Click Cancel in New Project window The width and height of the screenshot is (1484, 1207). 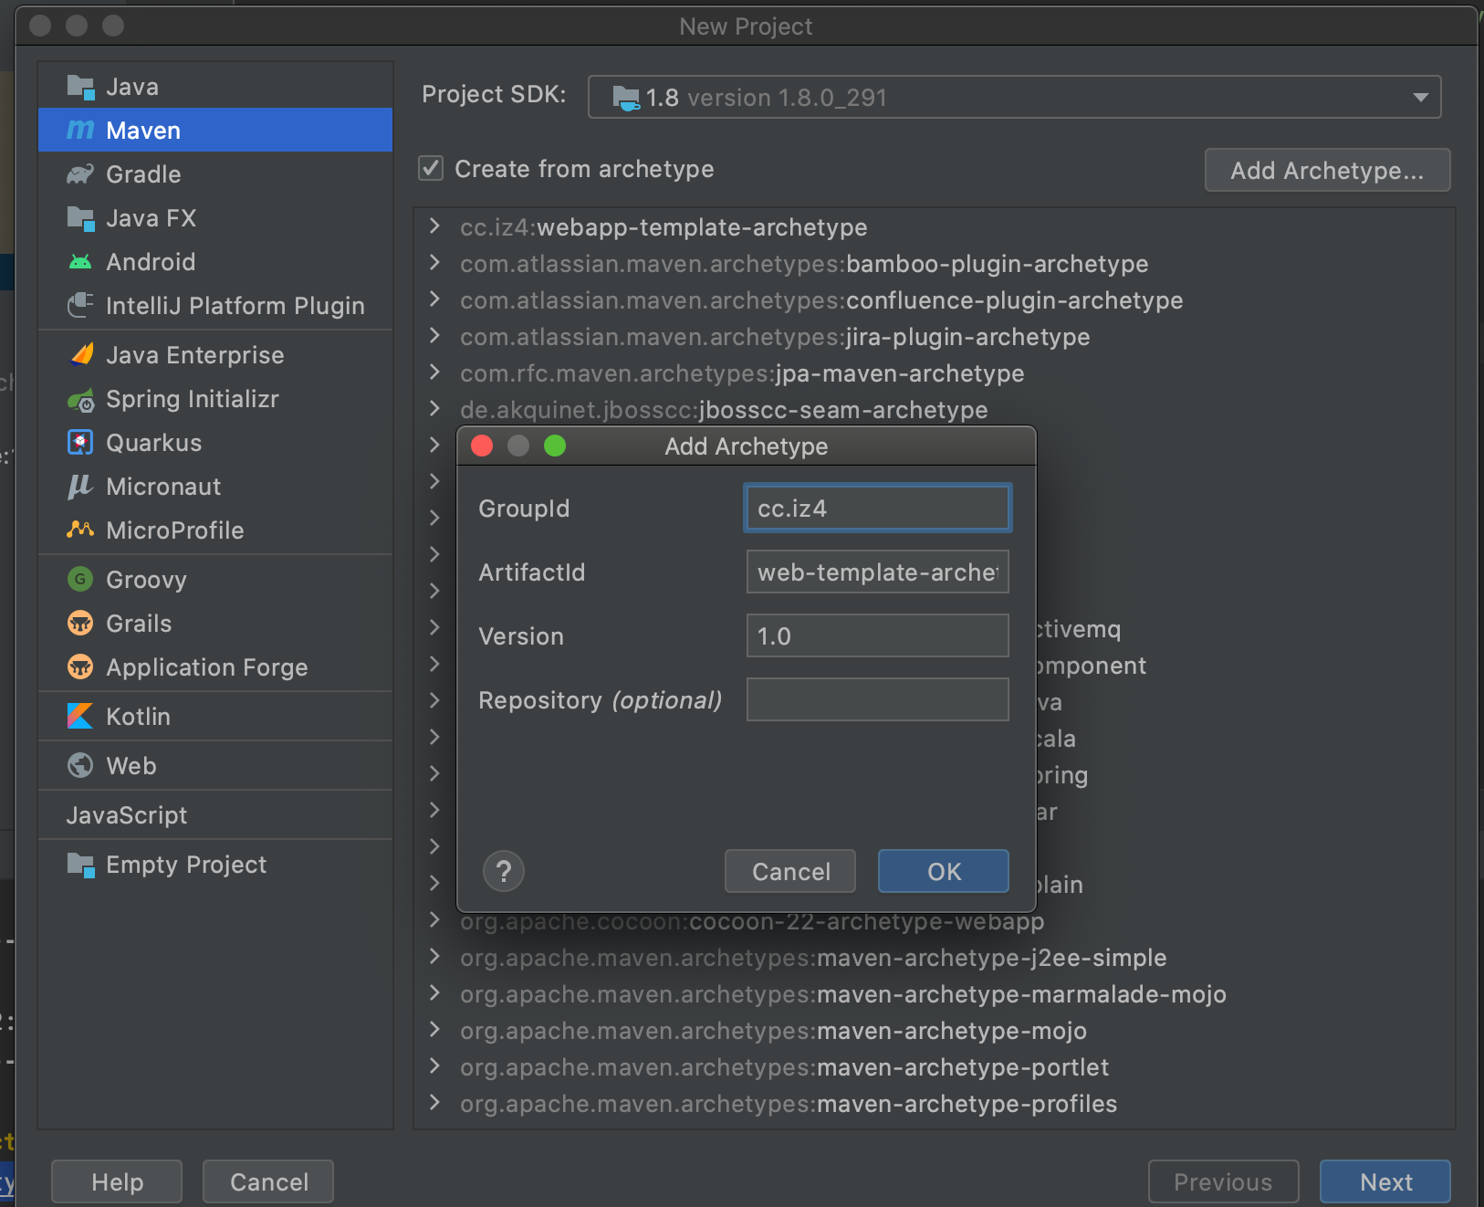click(268, 1182)
